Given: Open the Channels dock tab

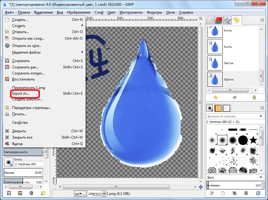Looking at the screenshot, I should click(219, 21).
